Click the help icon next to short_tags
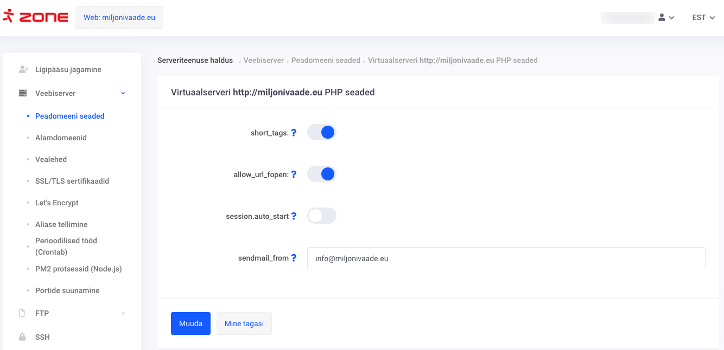 click(294, 133)
